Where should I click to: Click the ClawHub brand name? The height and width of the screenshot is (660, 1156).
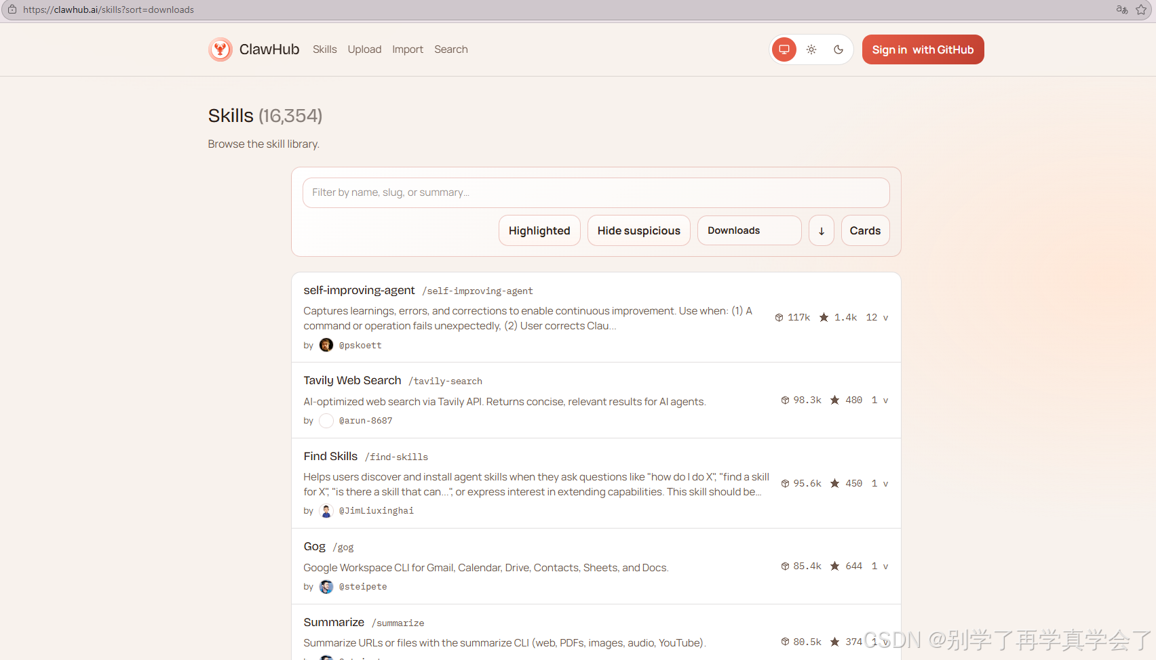pos(269,49)
